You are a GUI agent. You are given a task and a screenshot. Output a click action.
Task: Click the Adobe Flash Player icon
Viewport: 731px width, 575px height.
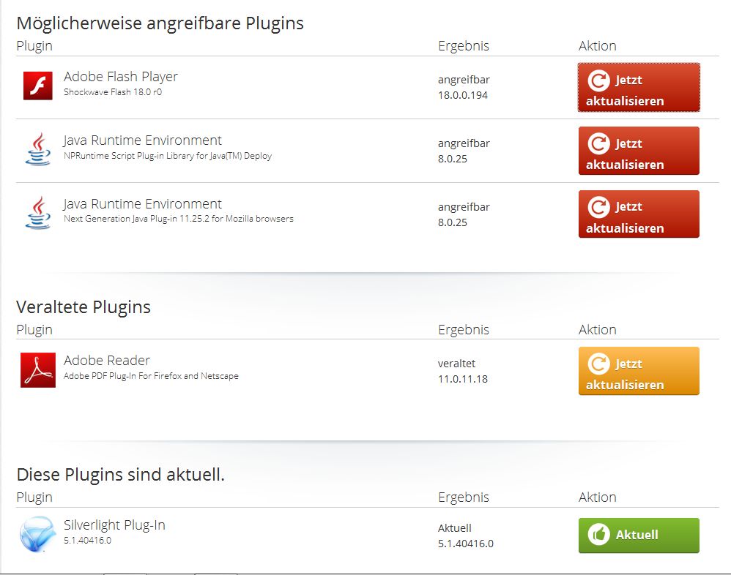click(x=38, y=86)
